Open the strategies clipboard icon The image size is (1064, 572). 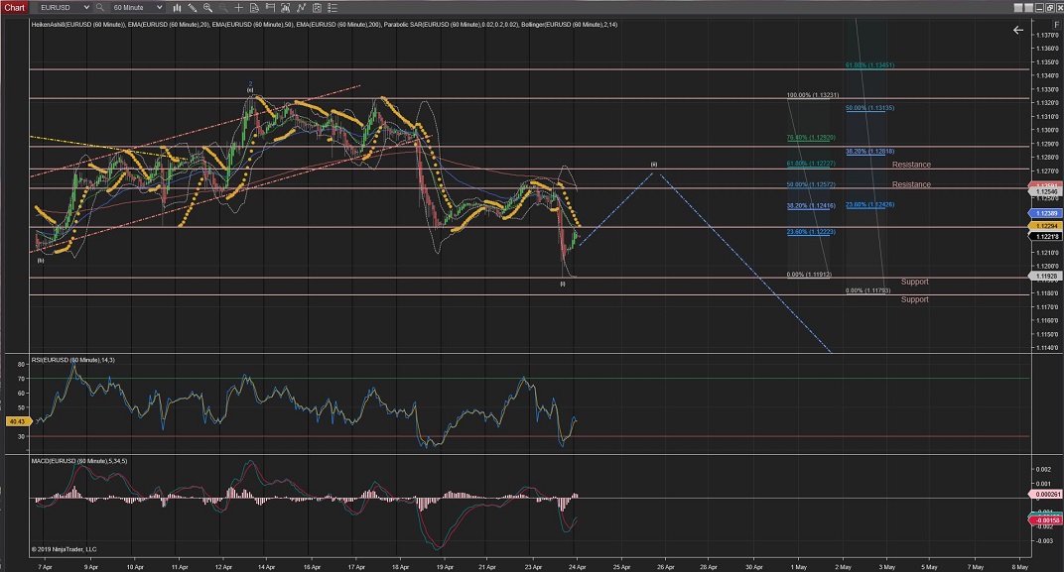tap(317, 8)
